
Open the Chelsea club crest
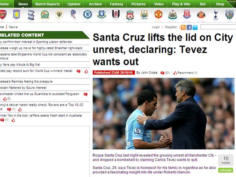pyautogui.click(x=88, y=15)
